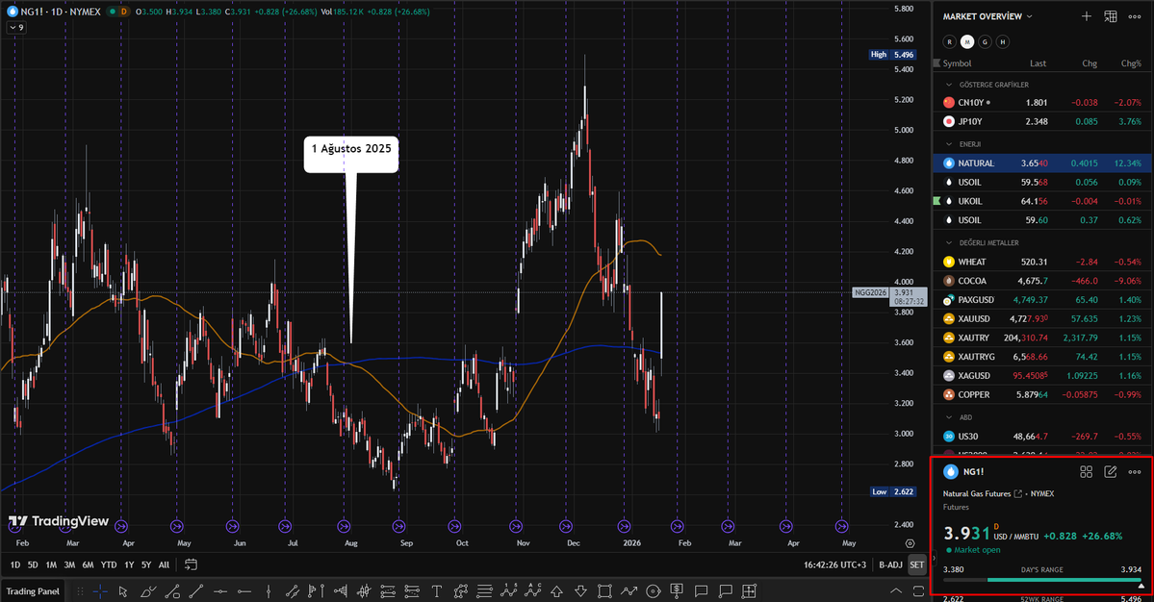This screenshot has width=1154, height=602.
Task: Select the H watchlist color list
Action: (1002, 42)
